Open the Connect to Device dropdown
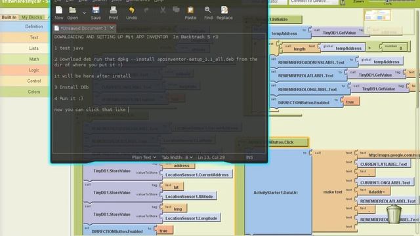The image size is (420, 236). 314,2
